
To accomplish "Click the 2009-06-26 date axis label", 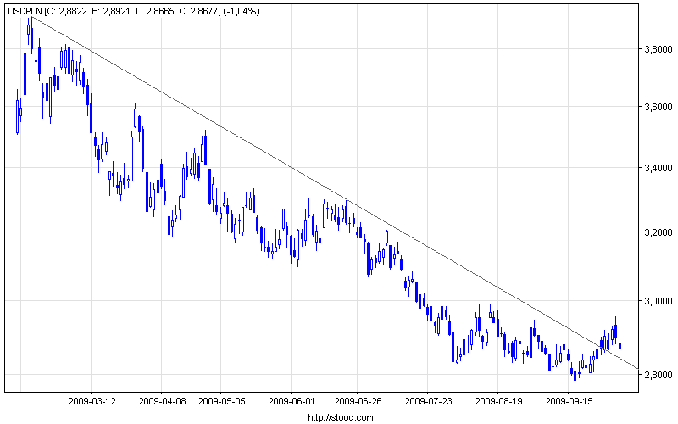I will click(358, 401).
